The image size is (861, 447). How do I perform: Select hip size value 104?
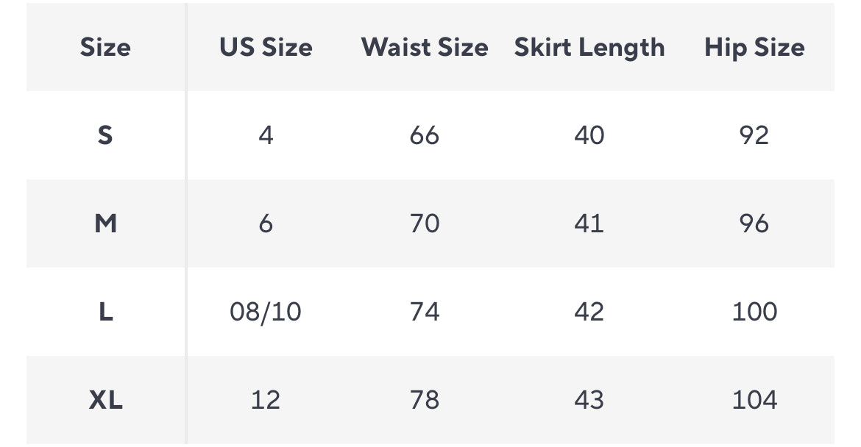754,400
